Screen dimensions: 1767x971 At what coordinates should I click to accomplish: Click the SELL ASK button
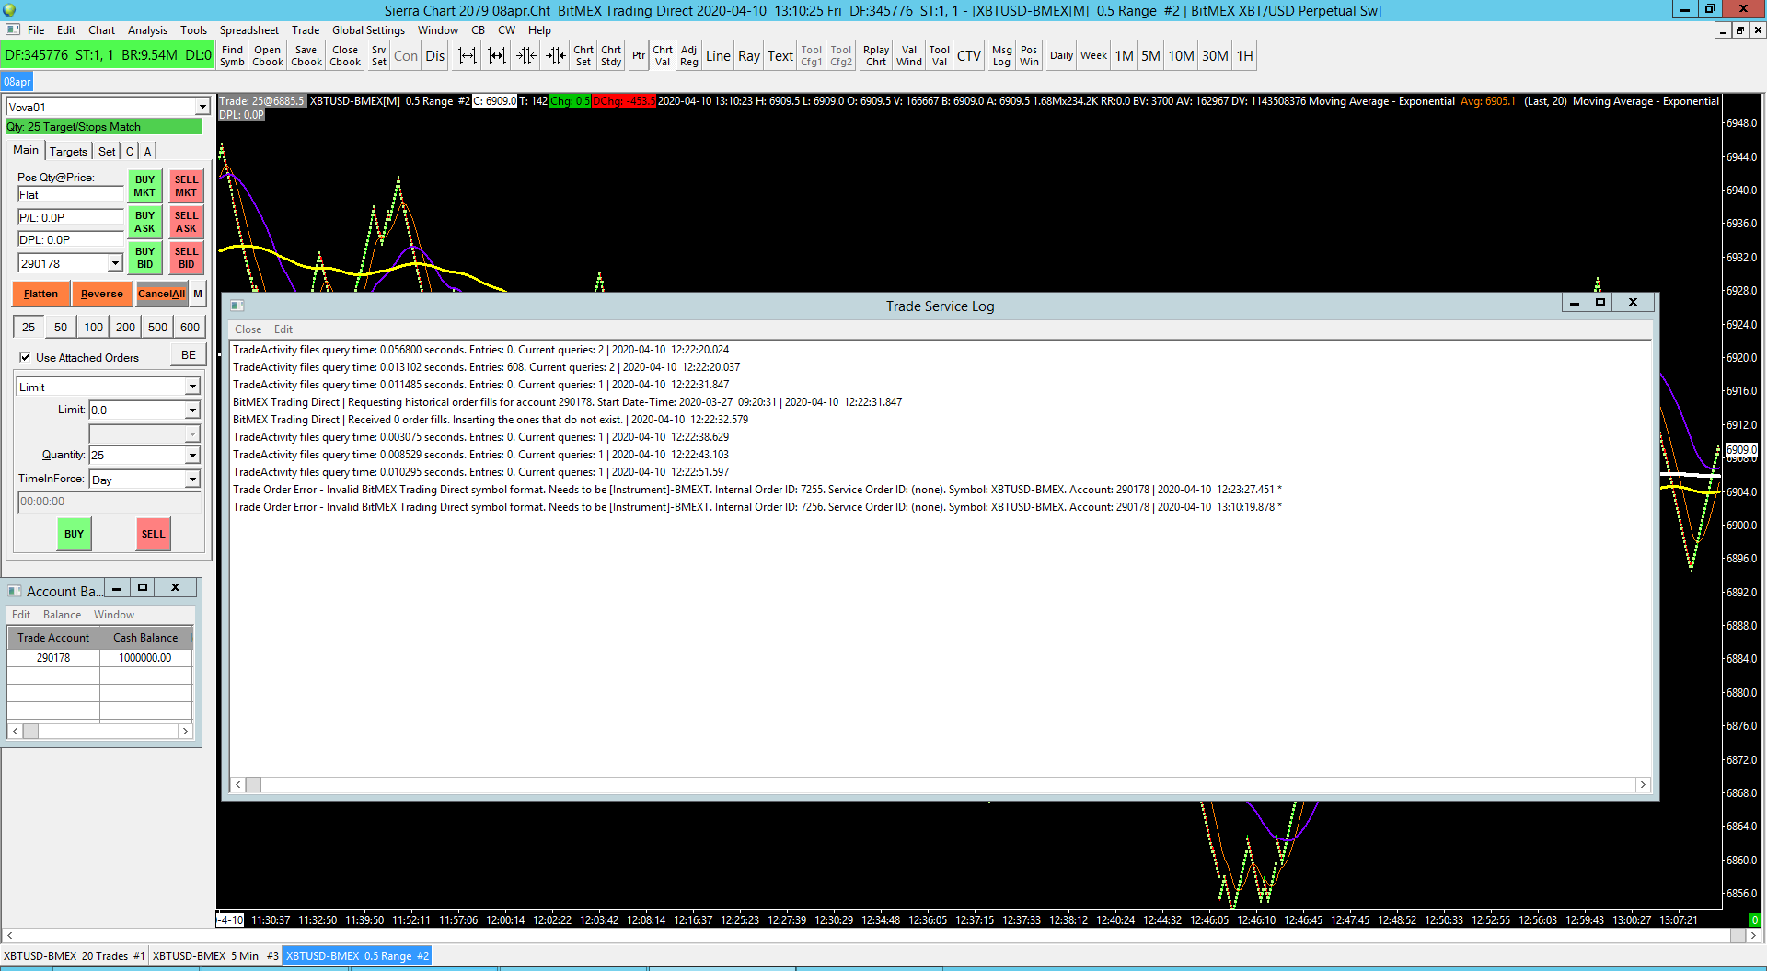186,222
